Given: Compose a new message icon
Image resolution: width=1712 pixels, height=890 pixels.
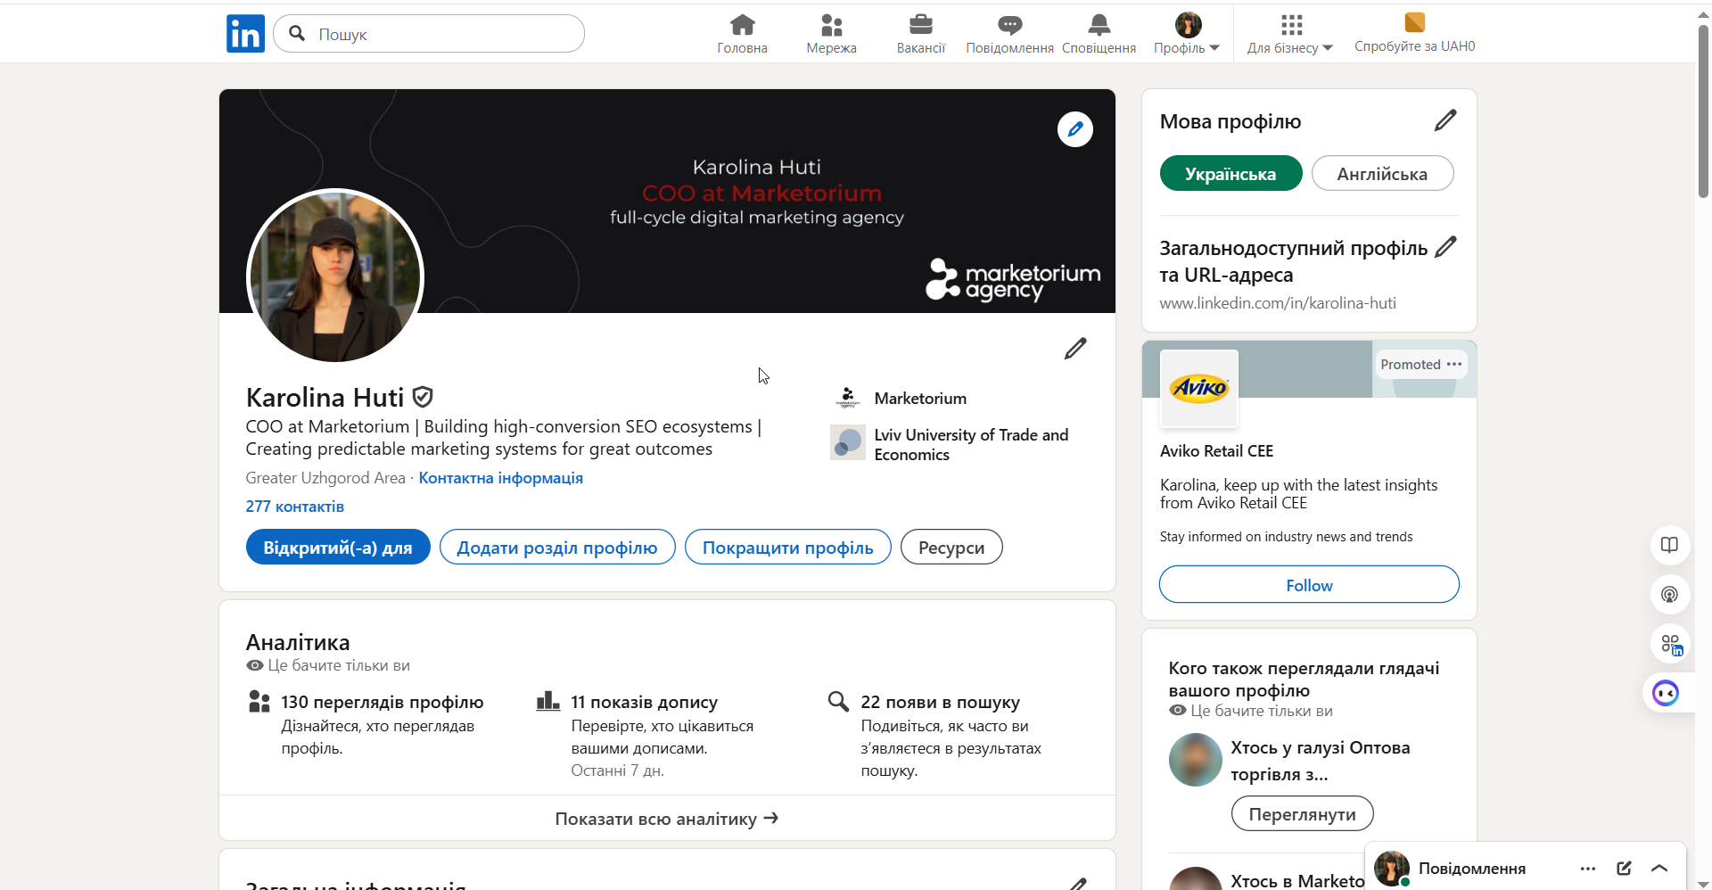Looking at the screenshot, I should [x=1624, y=869].
